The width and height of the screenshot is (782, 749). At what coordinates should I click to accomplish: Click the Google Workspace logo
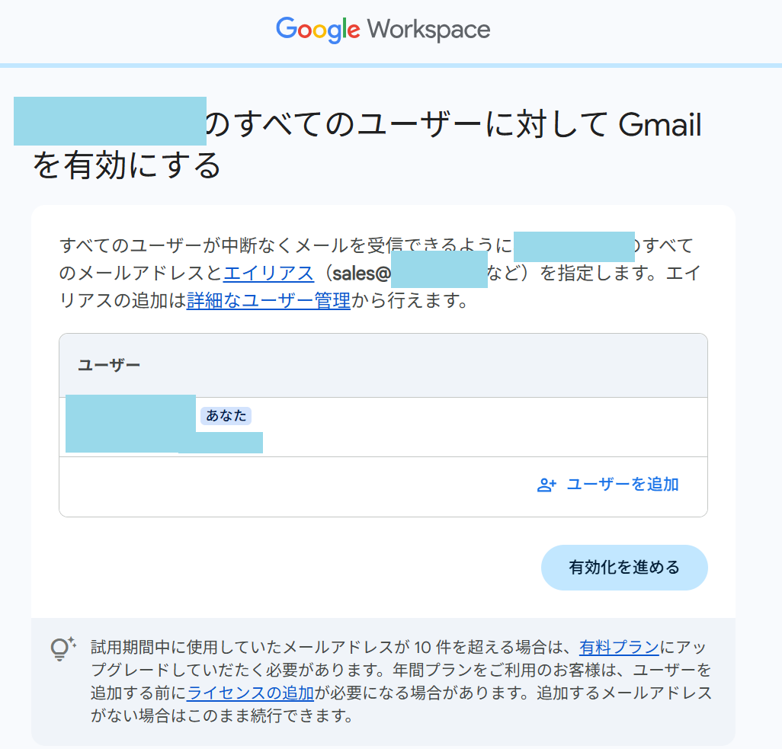(x=383, y=30)
